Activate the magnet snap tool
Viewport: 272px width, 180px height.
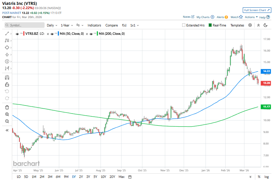7,77
